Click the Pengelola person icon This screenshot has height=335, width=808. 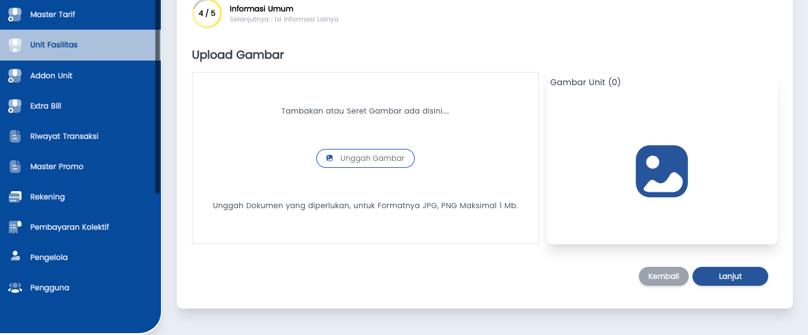(15, 257)
